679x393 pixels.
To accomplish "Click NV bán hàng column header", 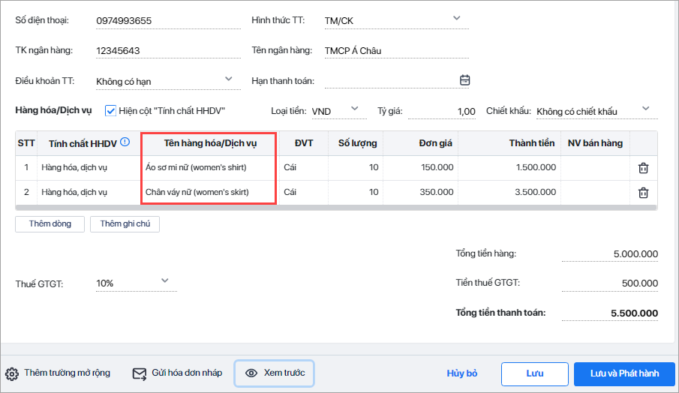I will coord(595,143).
